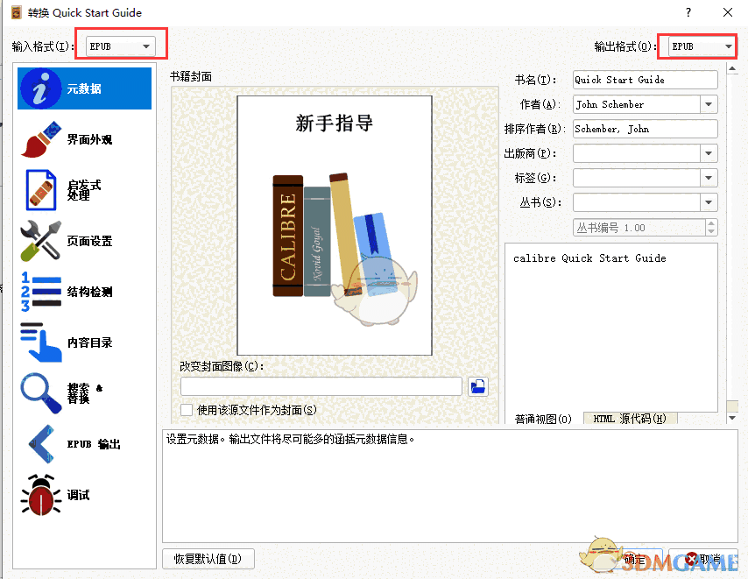The width and height of the screenshot is (748, 579).
Task: Open the 启发式处理 section
Action: pos(83,187)
